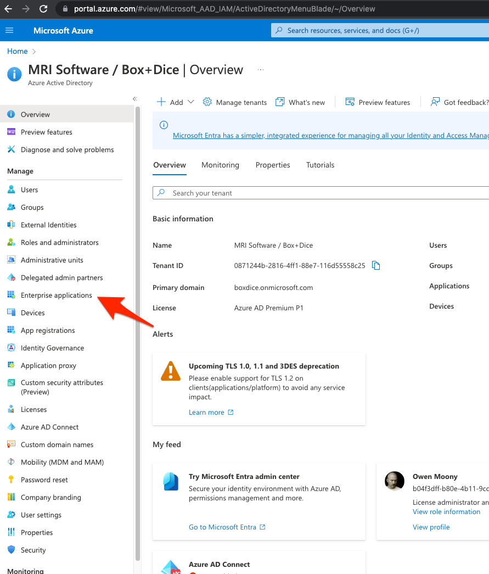Click the Roles and administrators icon

click(12, 242)
